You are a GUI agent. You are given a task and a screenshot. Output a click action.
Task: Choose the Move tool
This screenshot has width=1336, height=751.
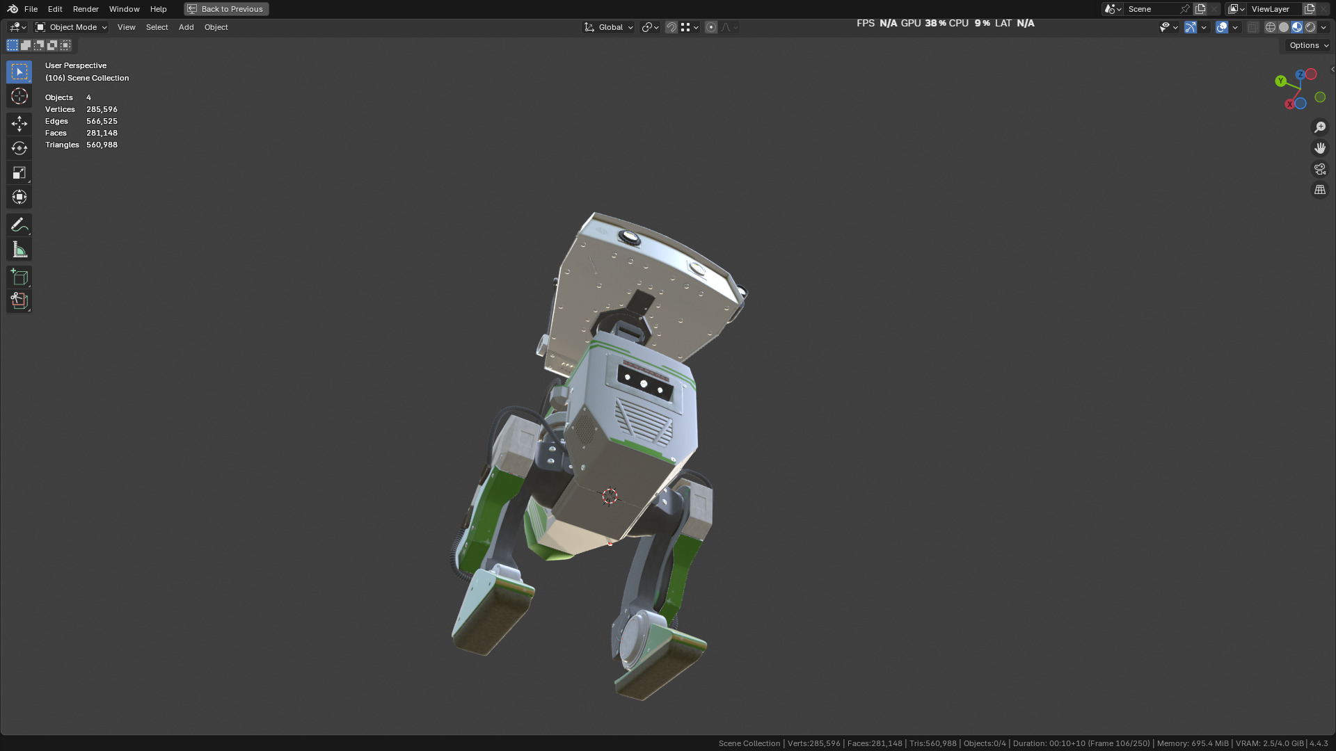(x=19, y=124)
